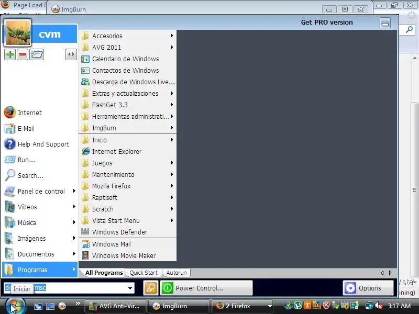Click the green plus add button
Viewport: 419px width, 314px height.
(10, 55)
